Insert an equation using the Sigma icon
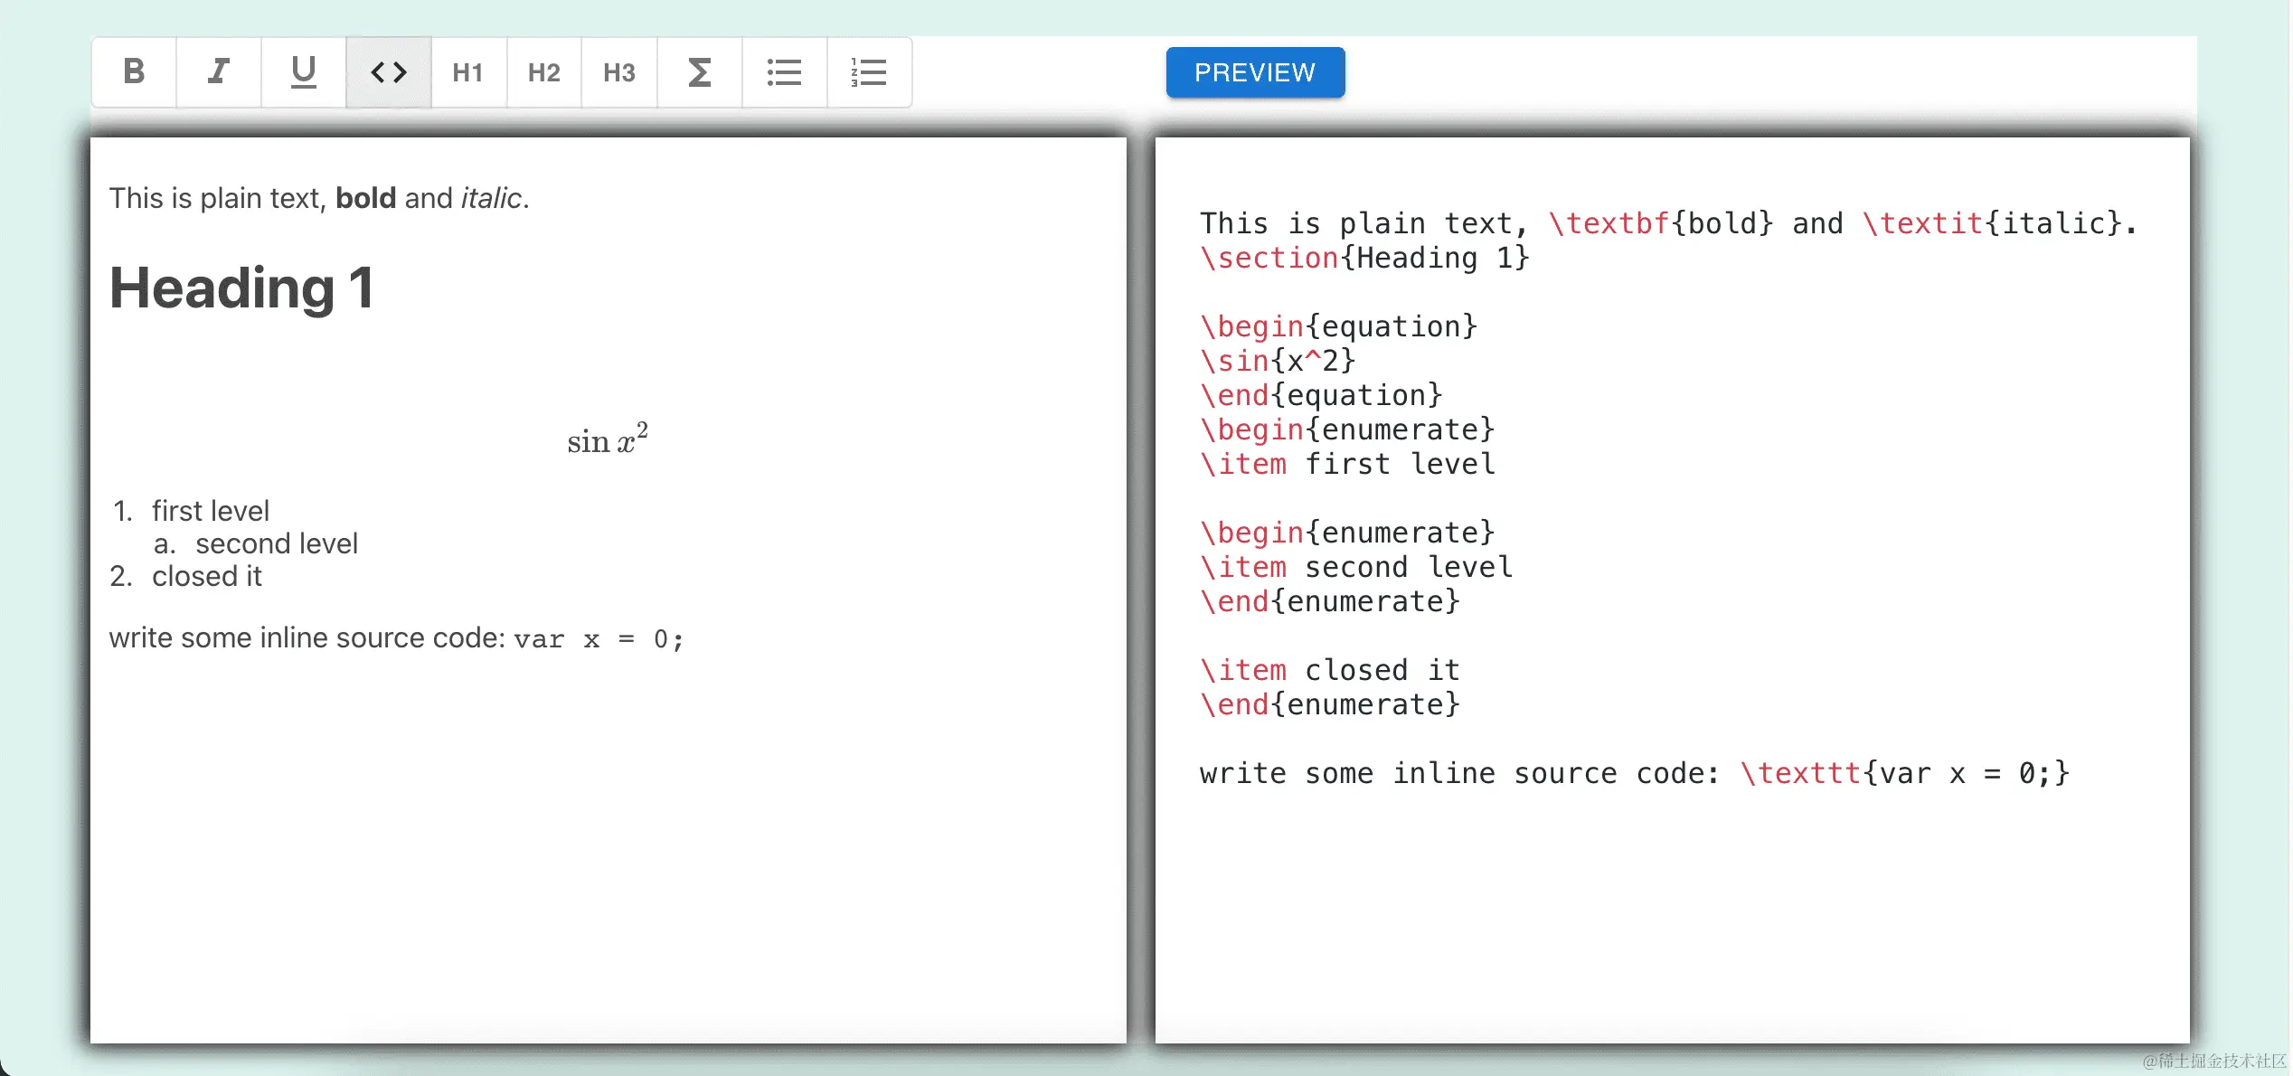Viewport: 2293px width, 1076px height. click(699, 72)
